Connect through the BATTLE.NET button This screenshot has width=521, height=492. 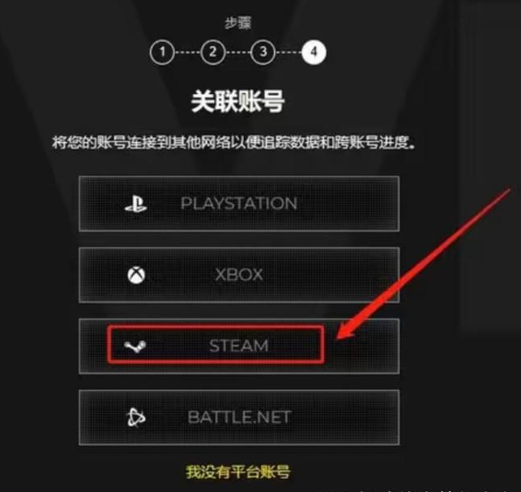pos(239,418)
